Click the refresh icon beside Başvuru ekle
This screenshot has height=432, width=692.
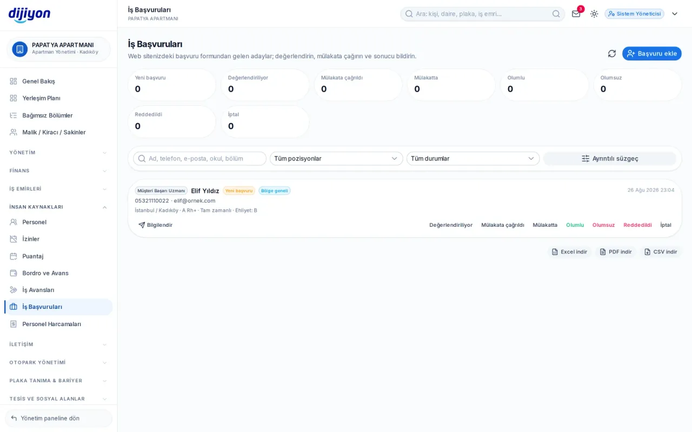click(x=612, y=53)
